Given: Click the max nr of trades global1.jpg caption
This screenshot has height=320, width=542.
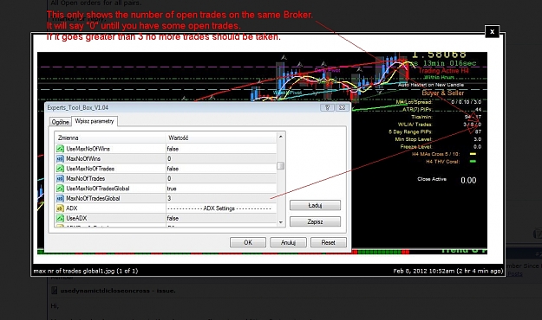Looking at the screenshot, I should (85, 271).
